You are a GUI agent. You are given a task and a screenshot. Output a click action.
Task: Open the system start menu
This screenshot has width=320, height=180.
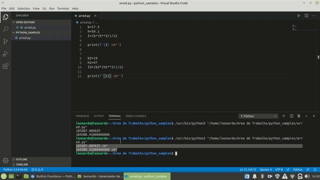tap(3, 176)
